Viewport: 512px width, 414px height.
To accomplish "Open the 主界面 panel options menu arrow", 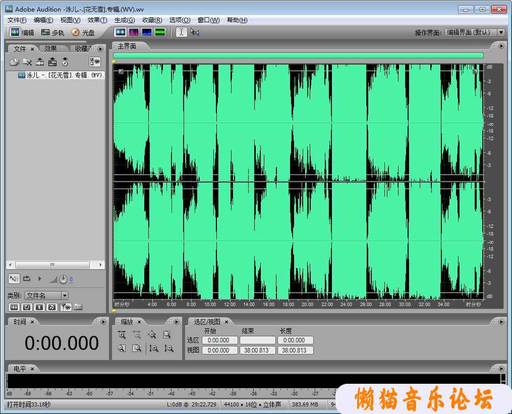I will point(501,46).
